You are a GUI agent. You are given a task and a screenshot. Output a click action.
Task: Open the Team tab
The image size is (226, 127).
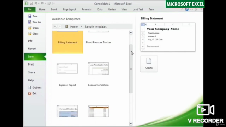pyautogui.click(x=151, y=10)
